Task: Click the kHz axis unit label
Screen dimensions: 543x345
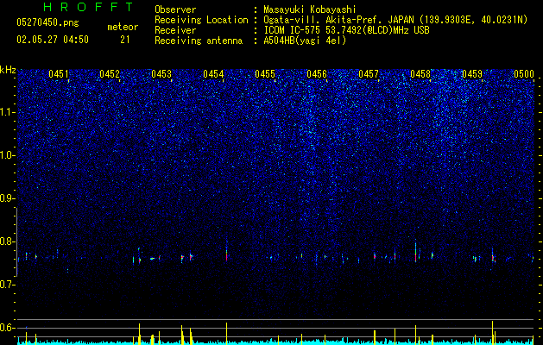Action: (8, 70)
